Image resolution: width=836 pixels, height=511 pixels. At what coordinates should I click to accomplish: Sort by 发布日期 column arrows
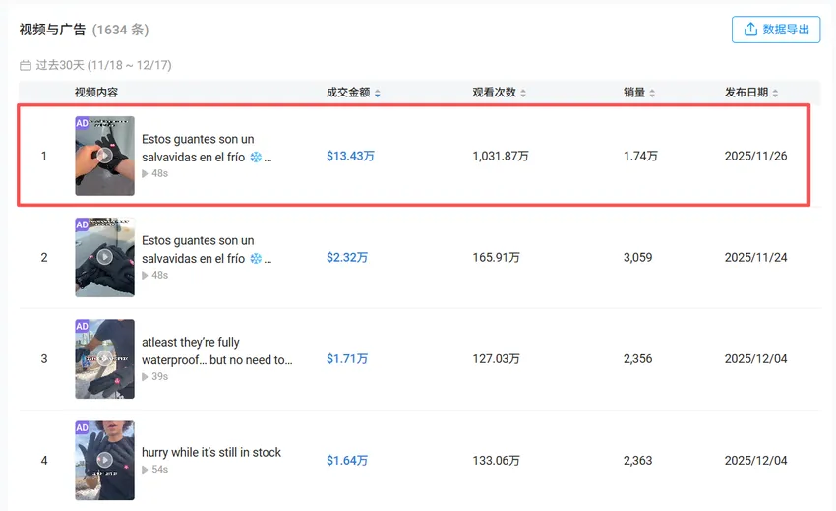[775, 94]
